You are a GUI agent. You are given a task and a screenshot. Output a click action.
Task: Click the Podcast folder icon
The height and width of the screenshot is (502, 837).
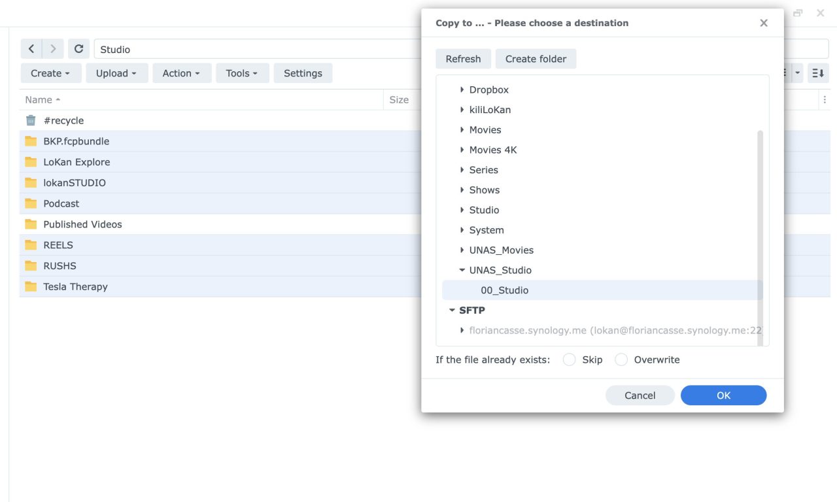[x=31, y=203]
